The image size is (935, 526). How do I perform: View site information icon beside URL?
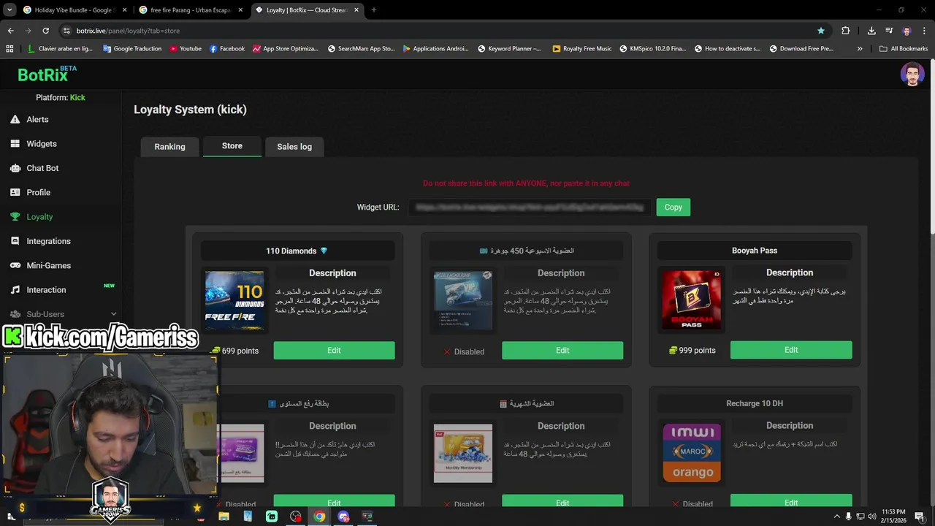(x=66, y=31)
